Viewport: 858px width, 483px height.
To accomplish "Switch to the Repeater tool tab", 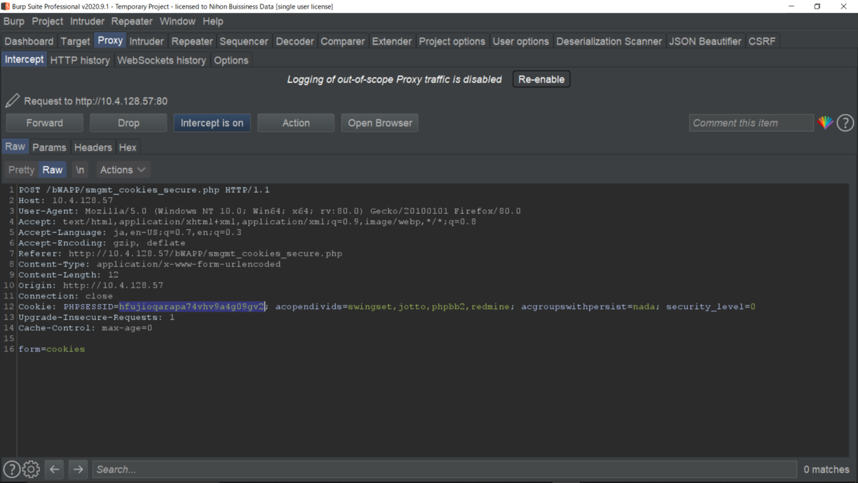I will [192, 41].
